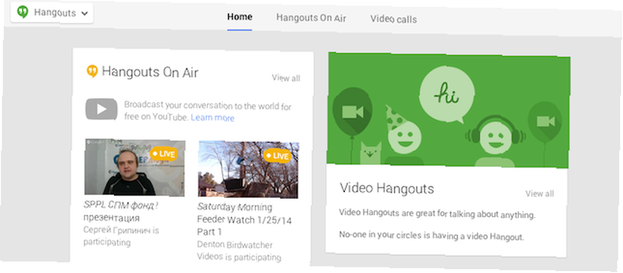Select the Home tab

click(x=240, y=17)
